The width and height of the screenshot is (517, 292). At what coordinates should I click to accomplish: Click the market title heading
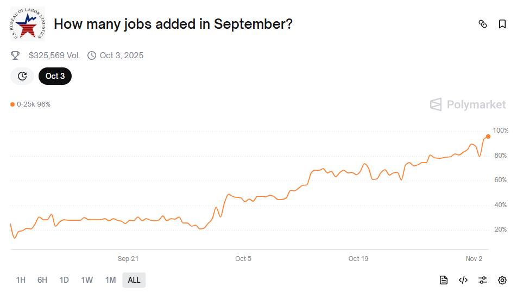[x=173, y=24]
